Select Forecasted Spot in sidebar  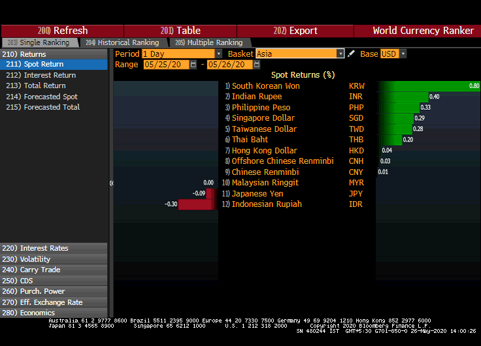click(x=50, y=97)
